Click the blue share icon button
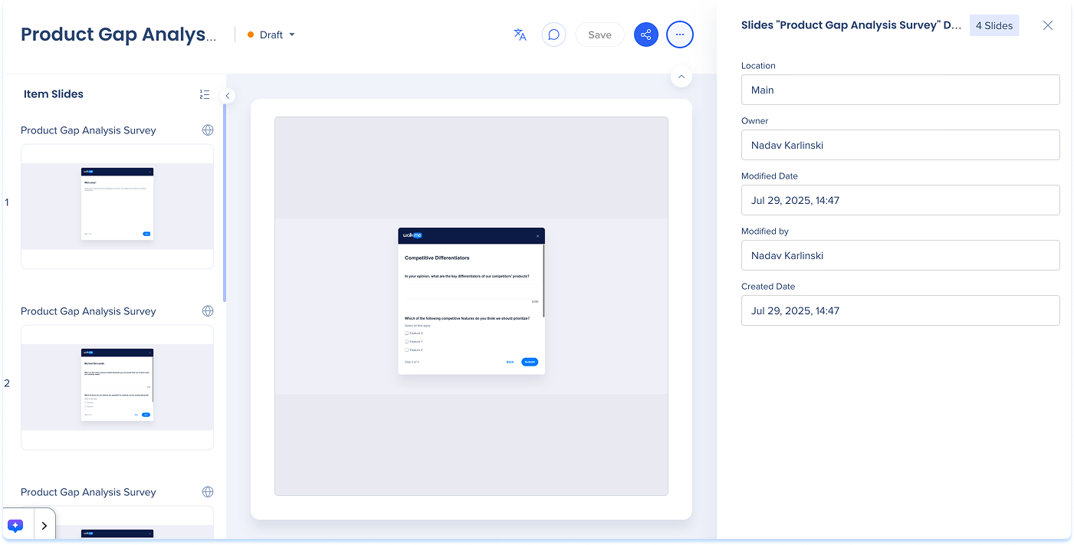Screen dimensions: 1074x545 (x=645, y=34)
